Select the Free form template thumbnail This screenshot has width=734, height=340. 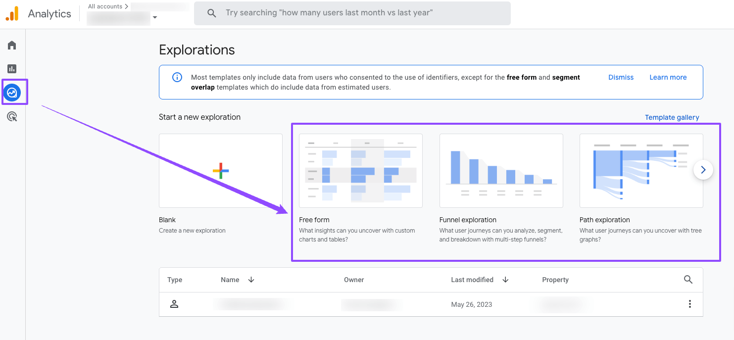(361, 171)
